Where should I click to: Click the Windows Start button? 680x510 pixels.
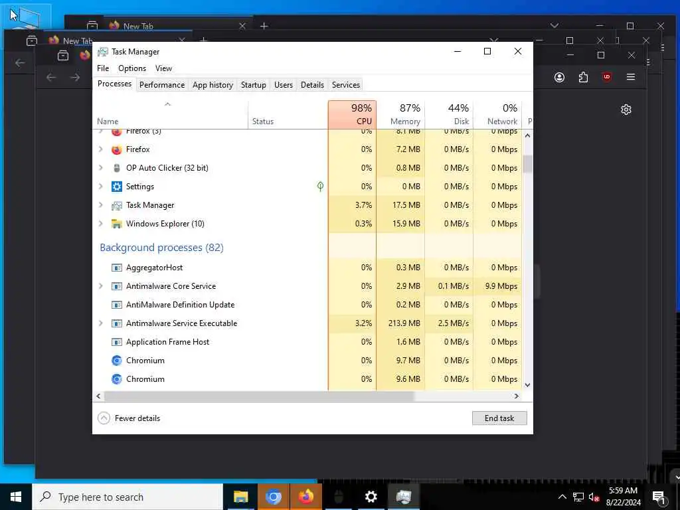click(x=16, y=497)
